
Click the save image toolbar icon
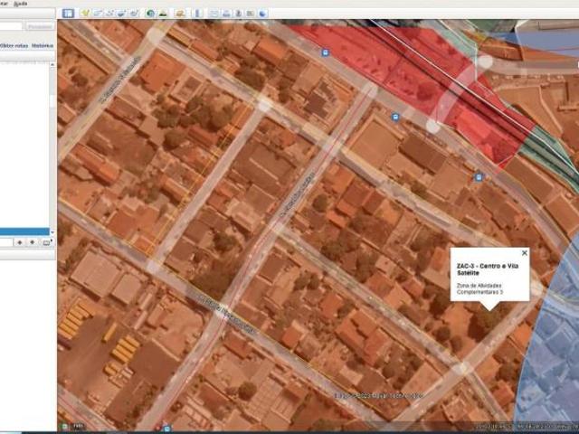[x=238, y=14]
